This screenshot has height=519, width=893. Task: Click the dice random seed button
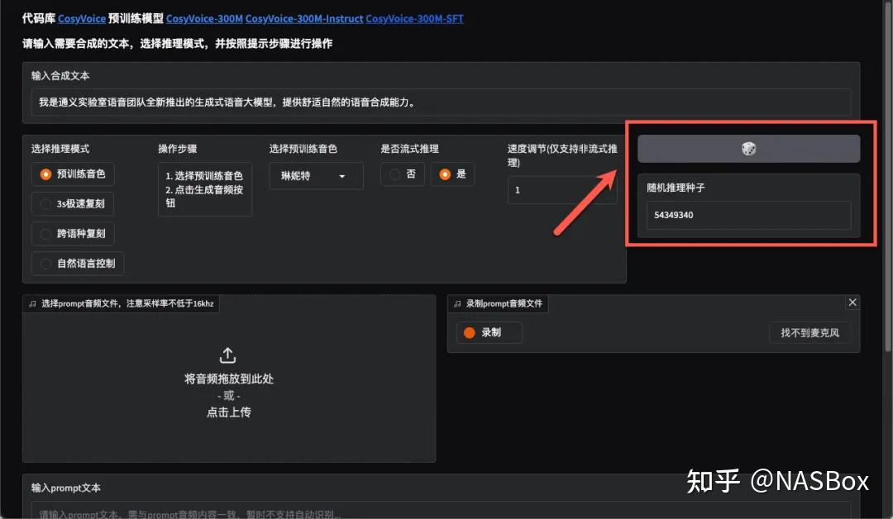tap(748, 149)
